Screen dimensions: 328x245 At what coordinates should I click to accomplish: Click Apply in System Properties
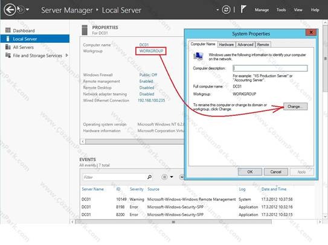coord(301,172)
